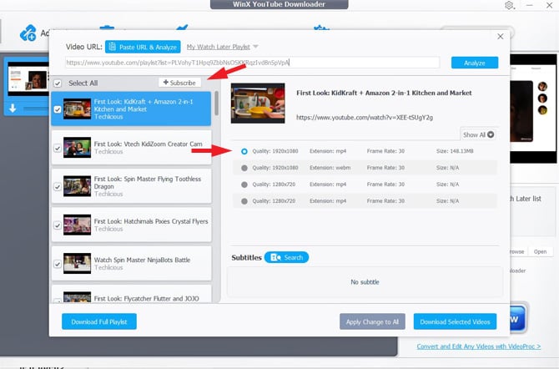559x369 pixels.
Task: Toggle Spin Master Flying Toothless Dragon checkbox
Action: [58, 187]
